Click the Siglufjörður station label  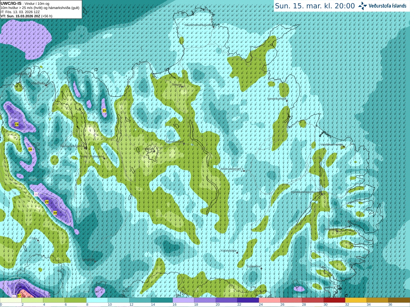[x=22, y=74]
